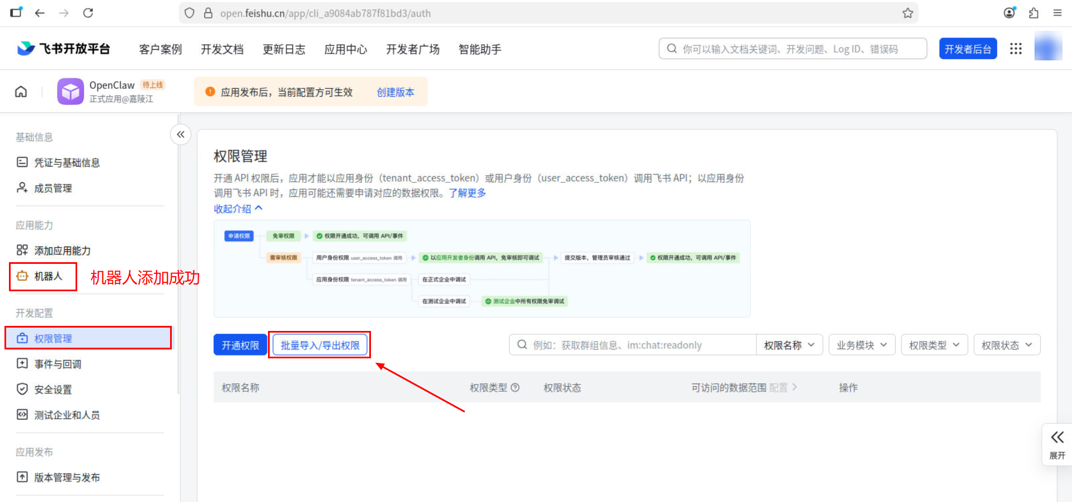Screen dimensions: 1072x502
Task: Click the OpenClaw app cube icon
Action: pos(70,92)
